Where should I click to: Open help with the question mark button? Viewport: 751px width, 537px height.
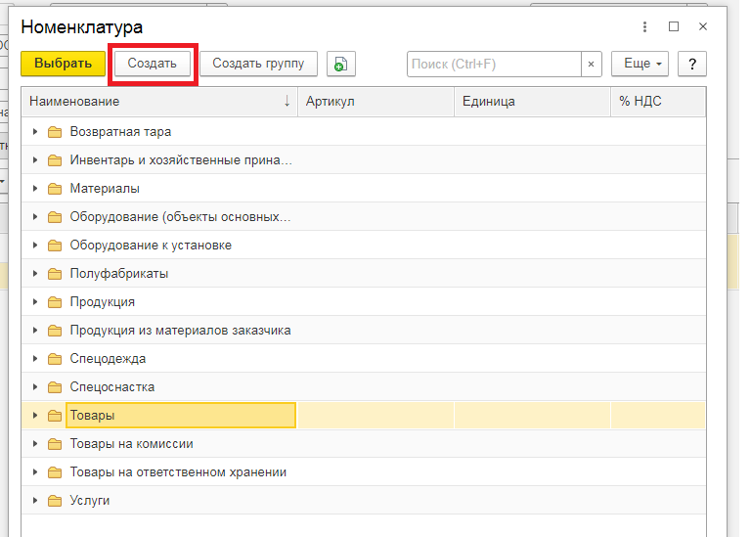point(692,64)
